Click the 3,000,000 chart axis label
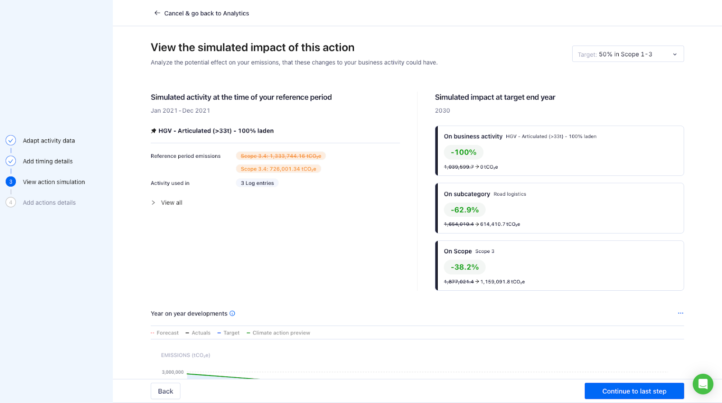Image resolution: width=722 pixels, height=403 pixels. (x=173, y=372)
